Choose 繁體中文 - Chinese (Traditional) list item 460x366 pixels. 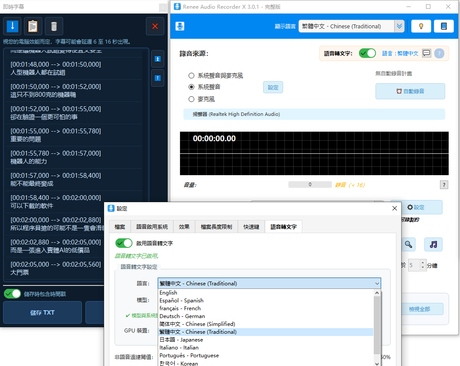(x=266, y=332)
